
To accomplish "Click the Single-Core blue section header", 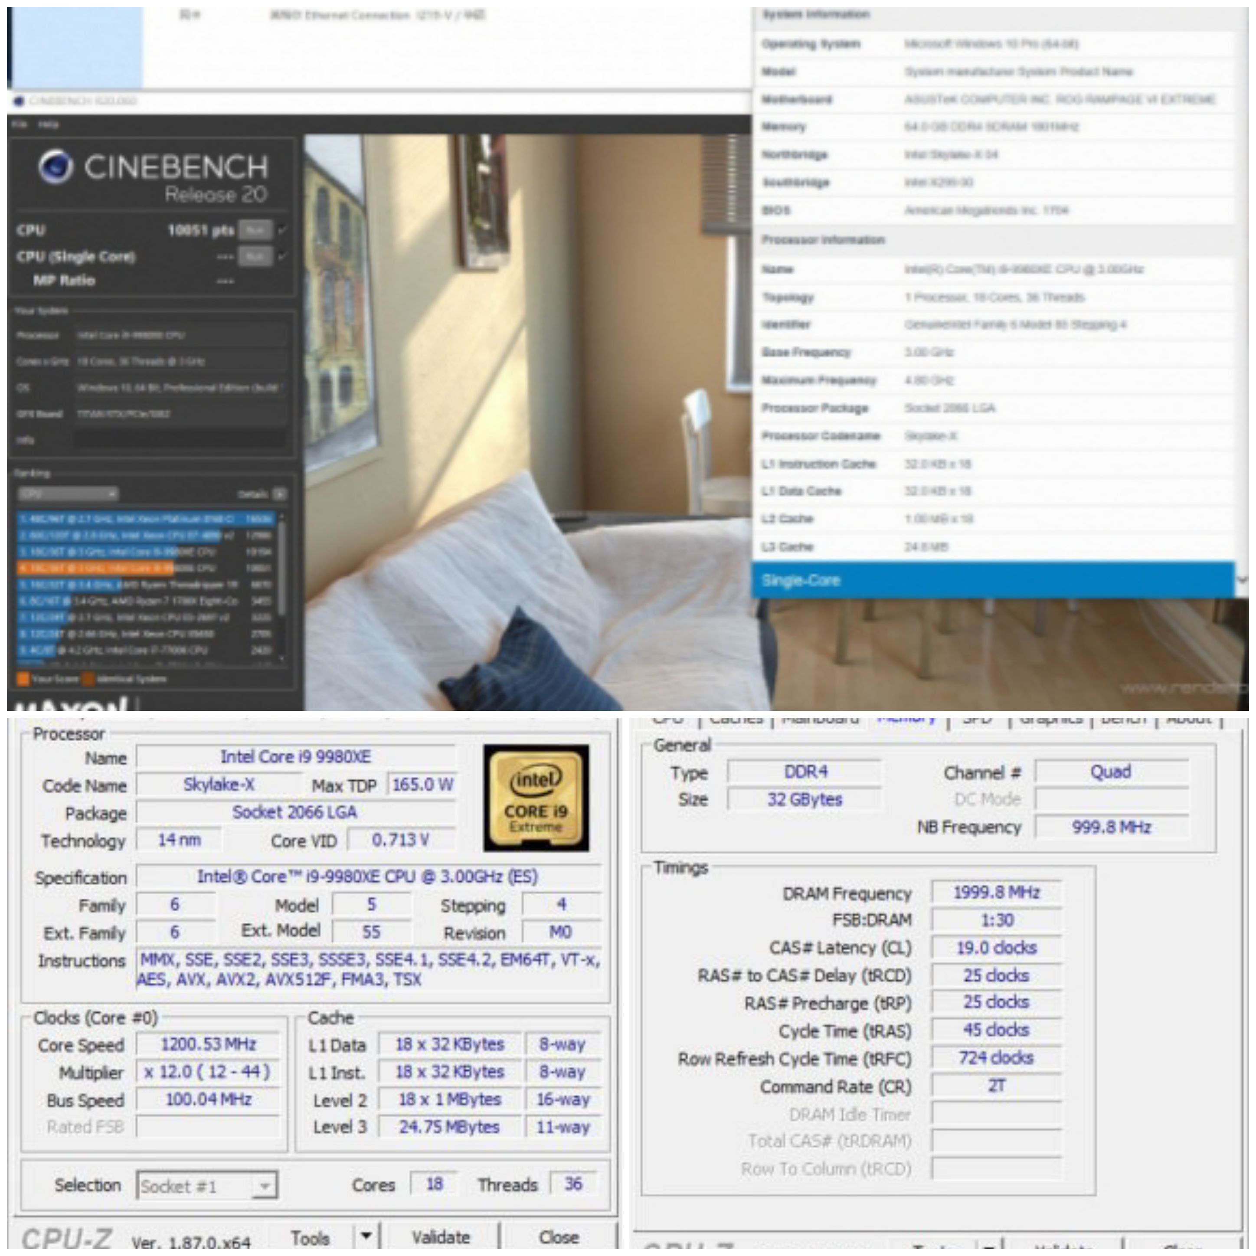I will (993, 580).
